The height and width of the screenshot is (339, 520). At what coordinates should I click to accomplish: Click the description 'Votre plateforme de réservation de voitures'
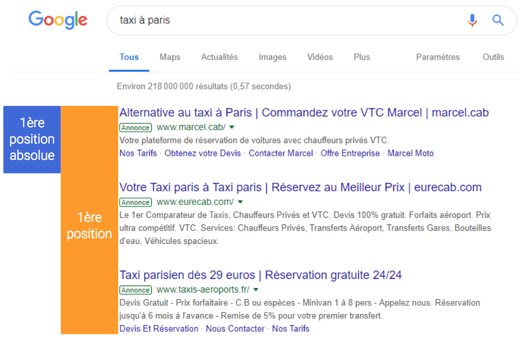[254, 140]
